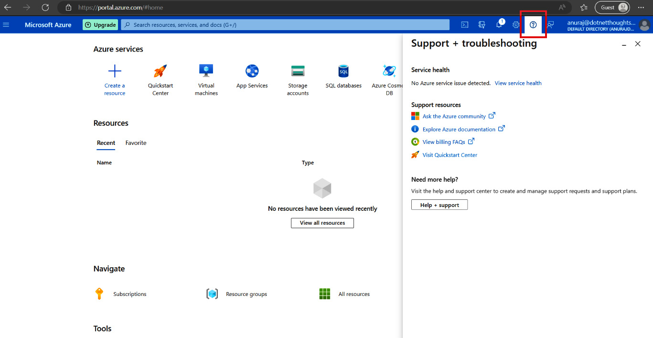The image size is (653, 338).
Task: Open the Notifications bell
Action: [499, 24]
